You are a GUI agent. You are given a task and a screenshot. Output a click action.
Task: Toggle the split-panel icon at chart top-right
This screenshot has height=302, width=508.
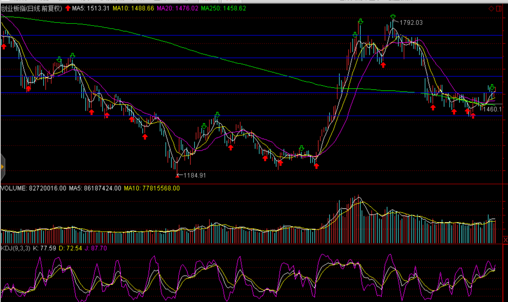point(499,9)
